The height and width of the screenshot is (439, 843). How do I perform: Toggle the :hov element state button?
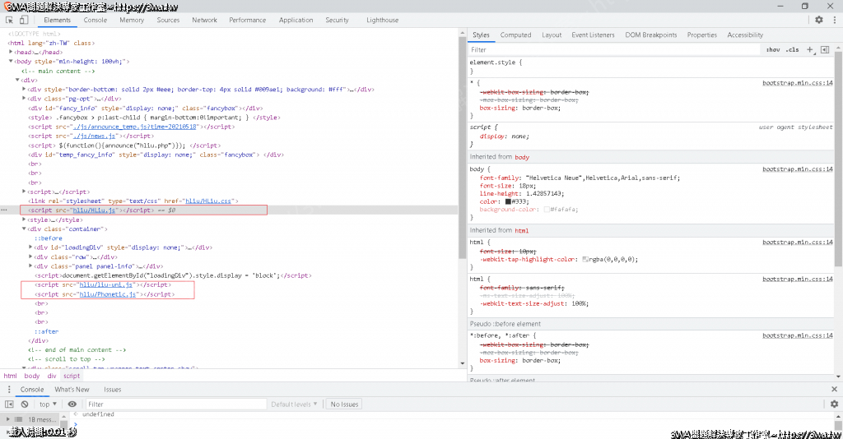pos(773,50)
